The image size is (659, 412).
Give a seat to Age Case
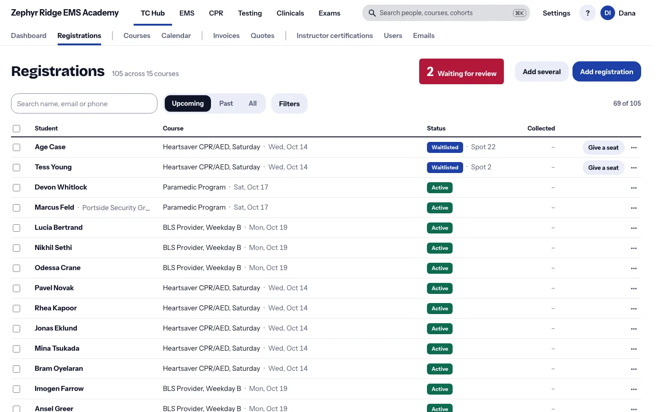coord(603,147)
